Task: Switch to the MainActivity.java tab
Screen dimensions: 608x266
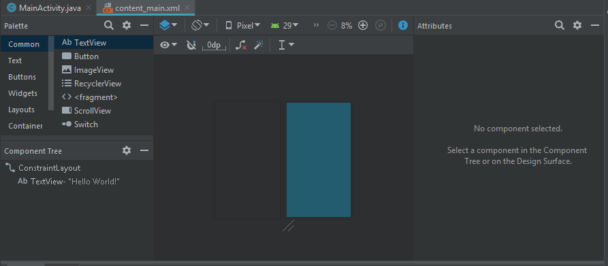Action: (x=44, y=8)
